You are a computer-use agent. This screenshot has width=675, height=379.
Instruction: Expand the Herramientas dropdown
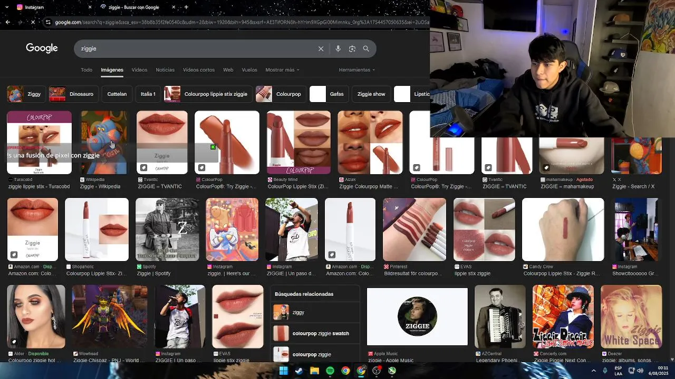point(357,70)
